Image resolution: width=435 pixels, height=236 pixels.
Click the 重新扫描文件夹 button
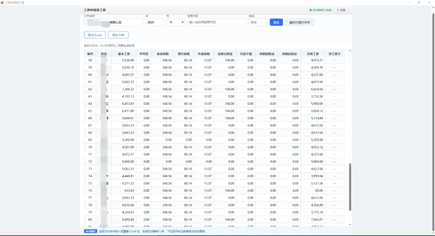tap(300, 22)
